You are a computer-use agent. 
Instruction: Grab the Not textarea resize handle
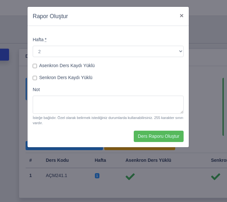point(182,112)
